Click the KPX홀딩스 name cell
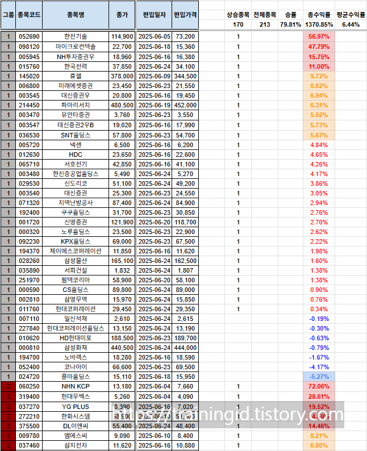Screen dimensions: 367x451 click(76, 241)
